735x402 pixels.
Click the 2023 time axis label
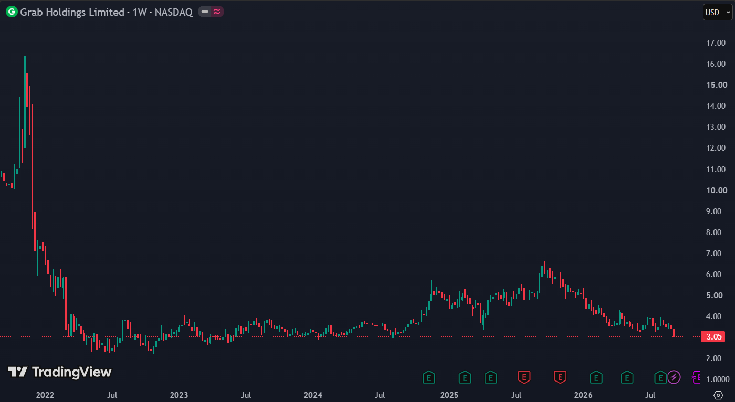(x=179, y=395)
